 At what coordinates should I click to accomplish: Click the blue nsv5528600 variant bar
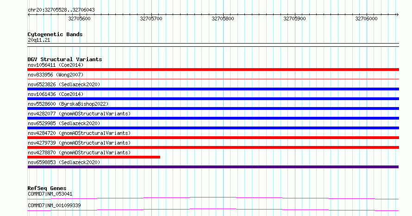click(213, 108)
